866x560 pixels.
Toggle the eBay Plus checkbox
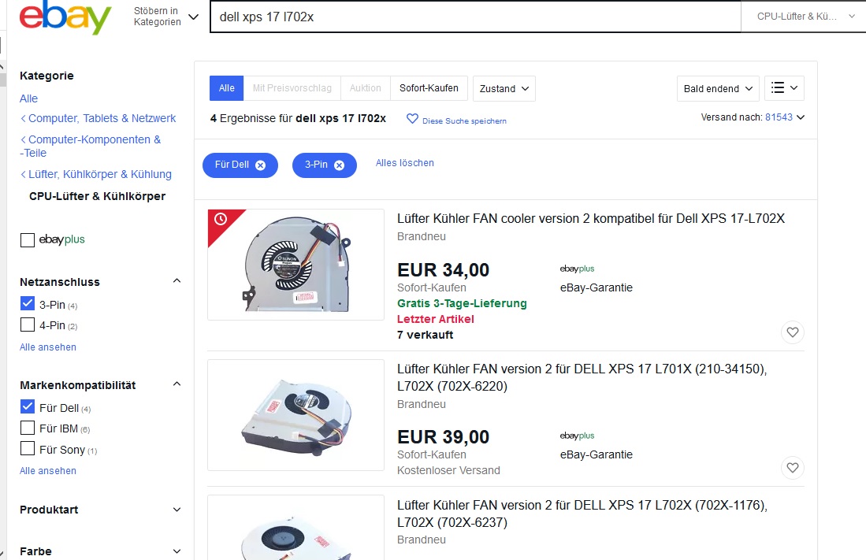(27, 240)
